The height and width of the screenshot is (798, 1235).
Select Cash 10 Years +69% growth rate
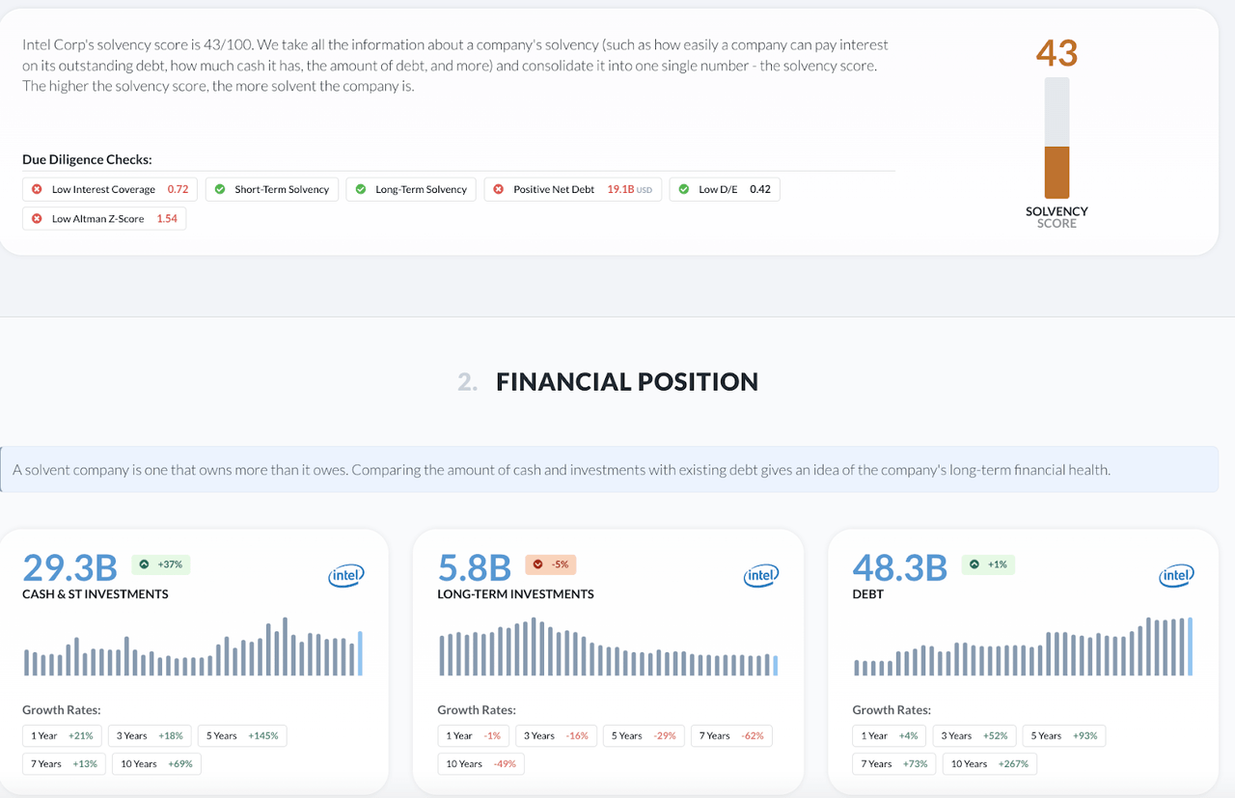pos(156,763)
